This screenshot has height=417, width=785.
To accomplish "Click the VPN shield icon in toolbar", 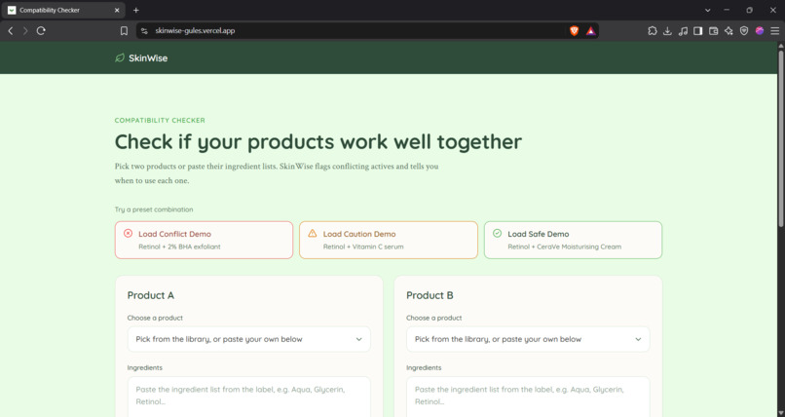I will tap(744, 31).
